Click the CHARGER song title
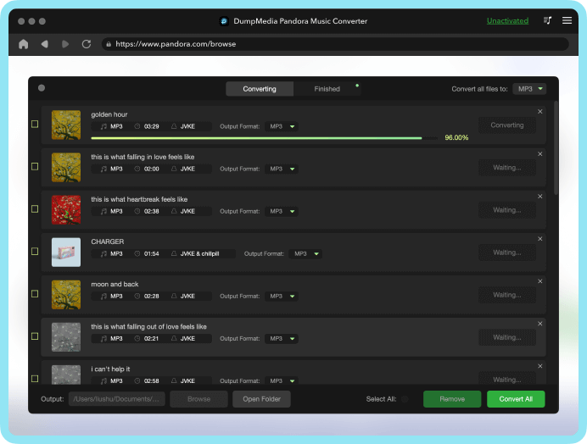The height and width of the screenshot is (444, 587). pos(108,241)
